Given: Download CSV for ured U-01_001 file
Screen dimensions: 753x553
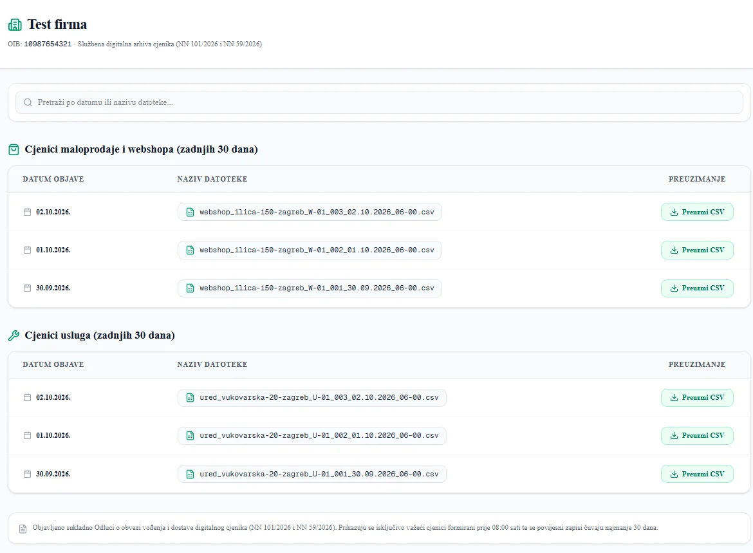Looking at the screenshot, I should pyautogui.click(x=697, y=474).
